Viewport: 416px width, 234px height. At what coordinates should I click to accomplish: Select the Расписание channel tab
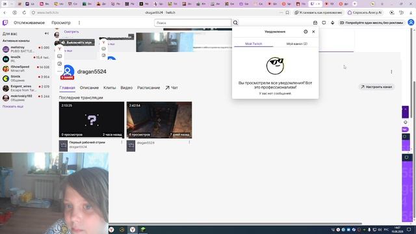[x=149, y=88]
